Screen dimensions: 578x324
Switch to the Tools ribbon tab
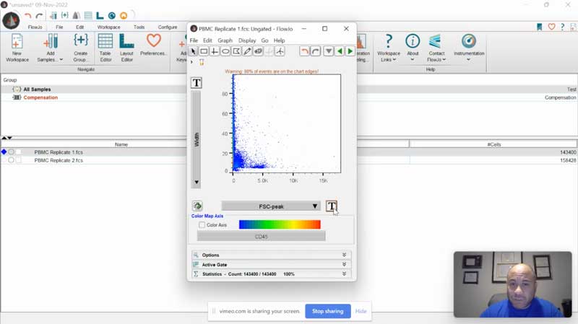coord(139,27)
